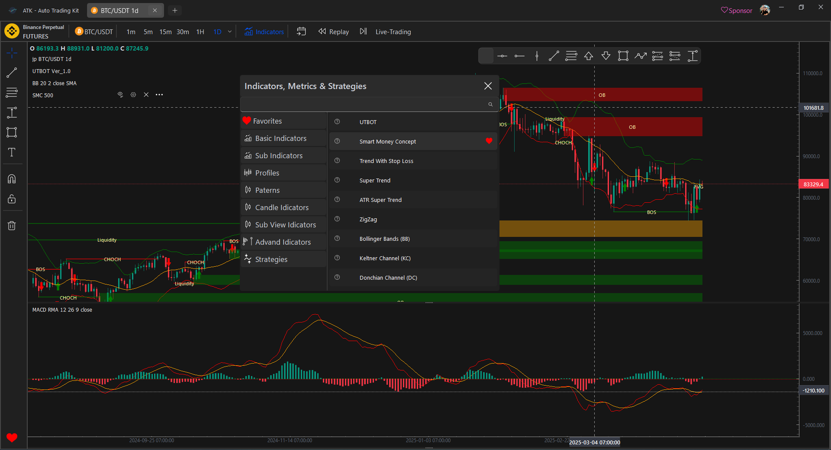Remove the SMC 500 indicator
This screenshot has width=831, height=450.
coord(146,95)
